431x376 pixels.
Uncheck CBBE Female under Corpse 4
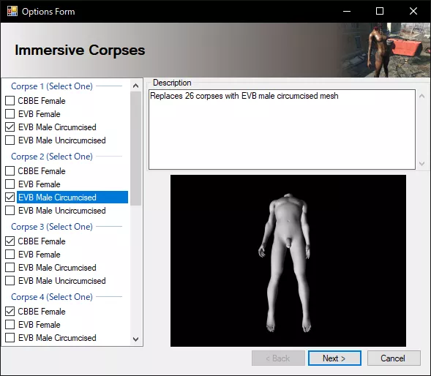[10, 312]
